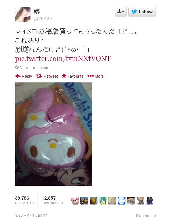171x217 pixels.
Task: Click the Flag media link
Action: tap(146, 215)
